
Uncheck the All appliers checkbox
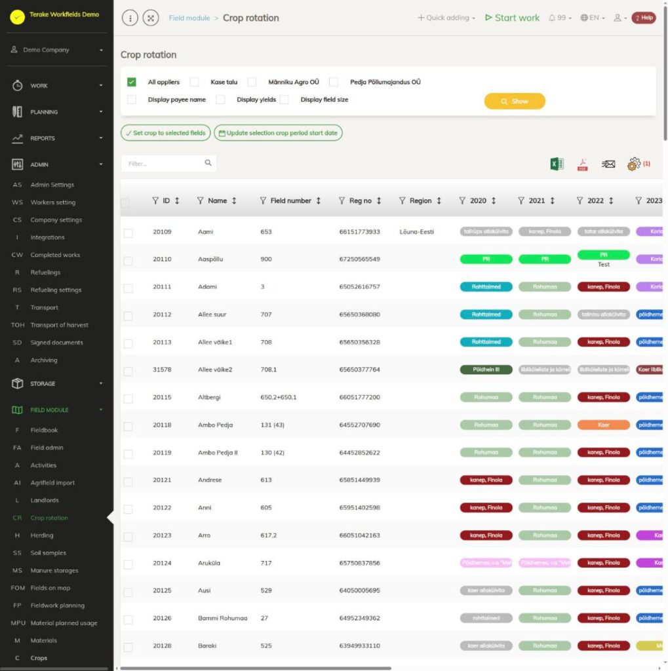pyautogui.click(x=132, y=82)
